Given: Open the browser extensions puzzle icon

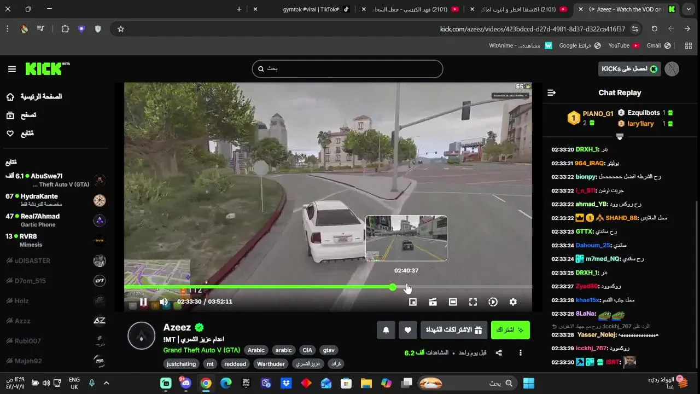Looking at the screenshot, I should point(65,29).
